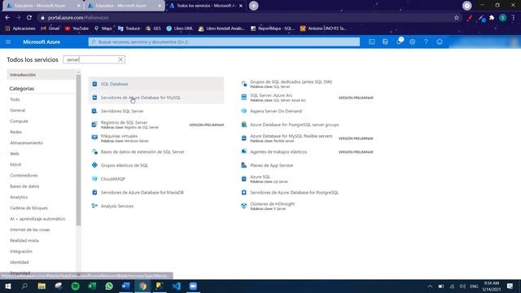Bookmark this page with the star icon
The image size is (521, 293).
[x=457, y=18]
